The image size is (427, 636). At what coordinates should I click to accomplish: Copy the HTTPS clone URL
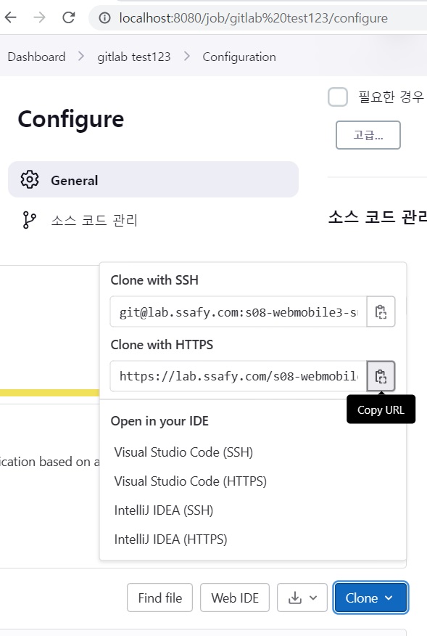pos(381,376)
